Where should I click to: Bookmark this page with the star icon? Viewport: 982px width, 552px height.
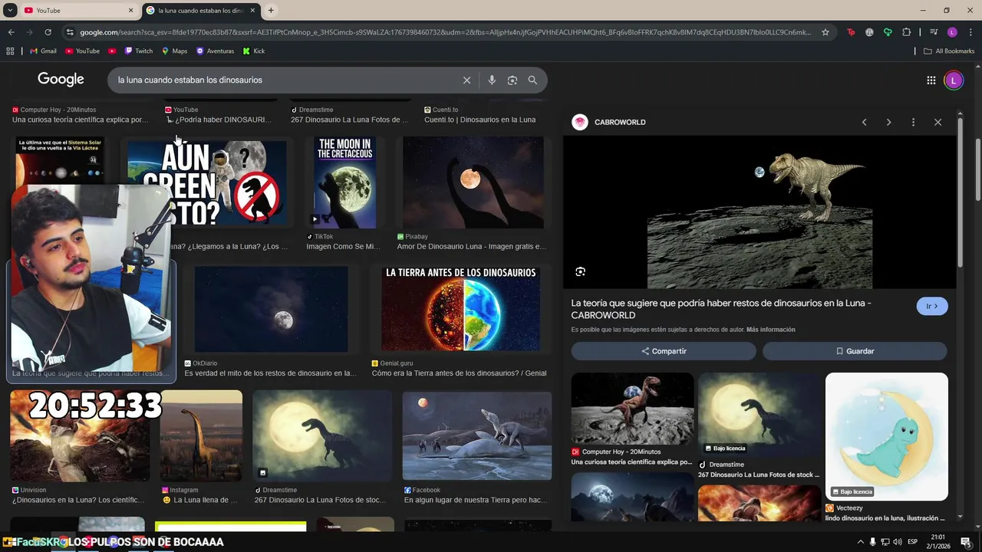pyautogui.click(x=825, y=32)
